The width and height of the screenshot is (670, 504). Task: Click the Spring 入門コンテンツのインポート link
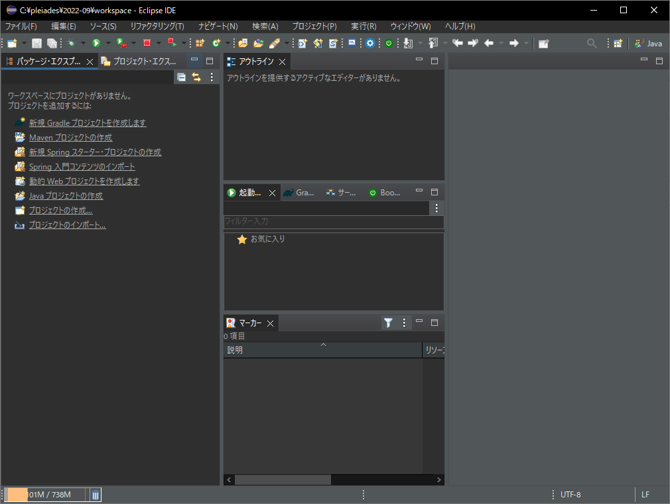pos(82,166)
